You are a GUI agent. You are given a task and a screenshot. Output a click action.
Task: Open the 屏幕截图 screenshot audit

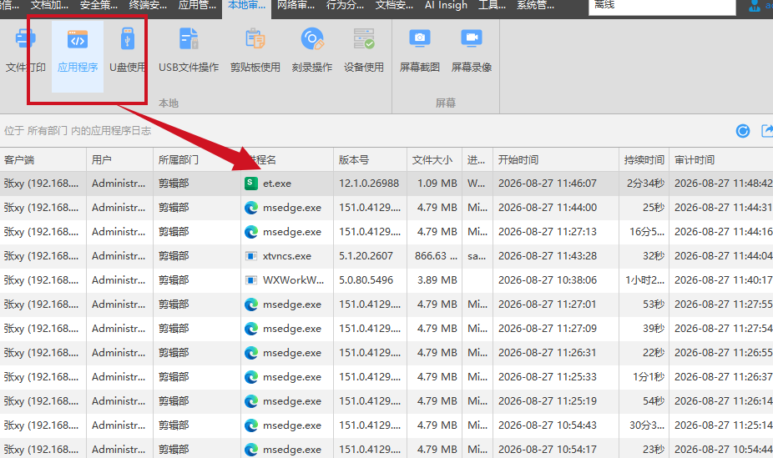point(420,50)
